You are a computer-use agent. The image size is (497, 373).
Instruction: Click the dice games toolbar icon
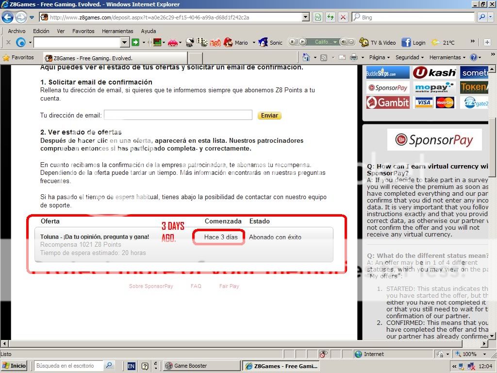coord(202,43)
